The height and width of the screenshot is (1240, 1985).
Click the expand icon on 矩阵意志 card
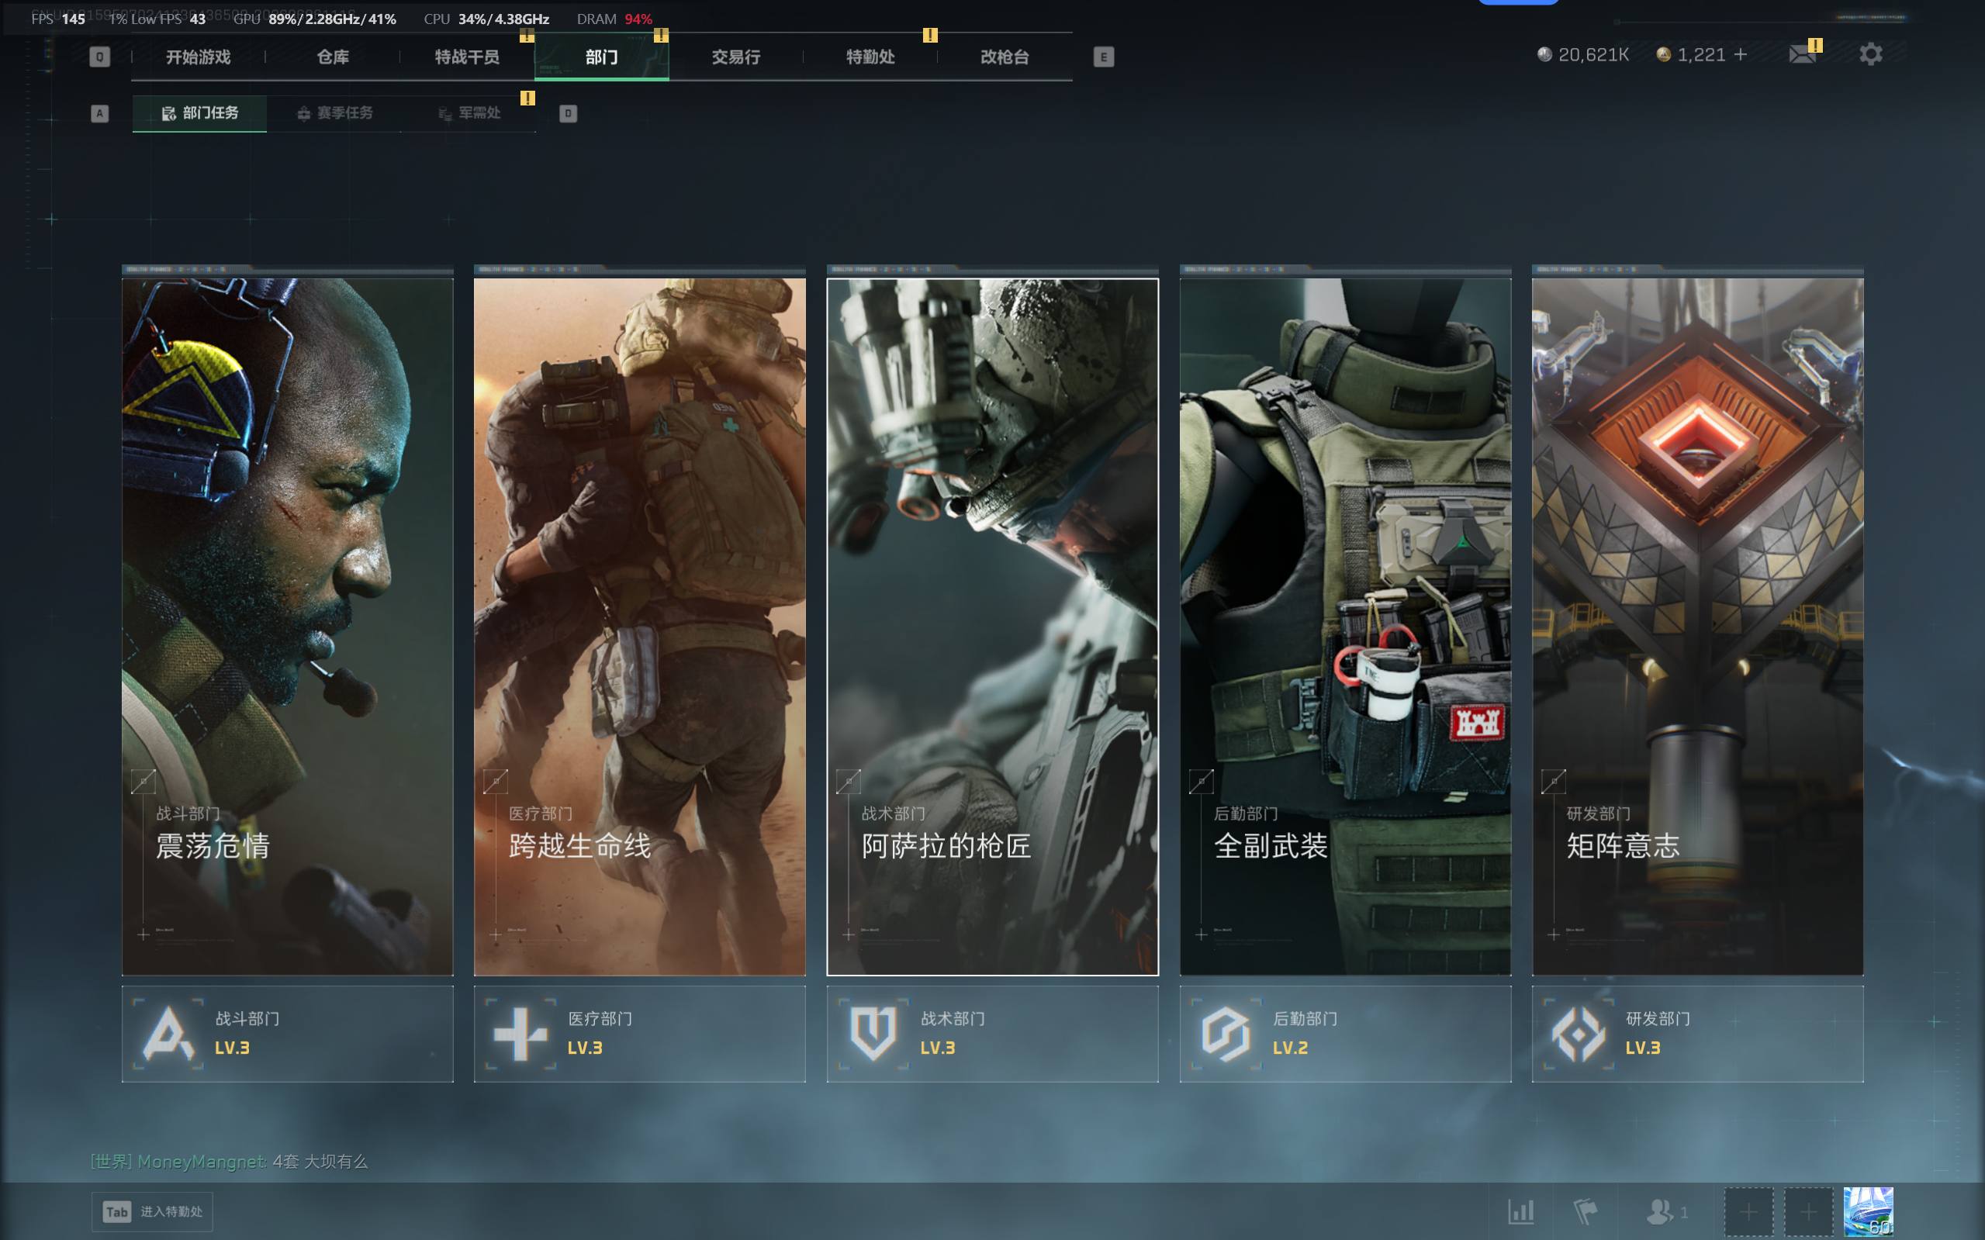tap(1554, 782)
